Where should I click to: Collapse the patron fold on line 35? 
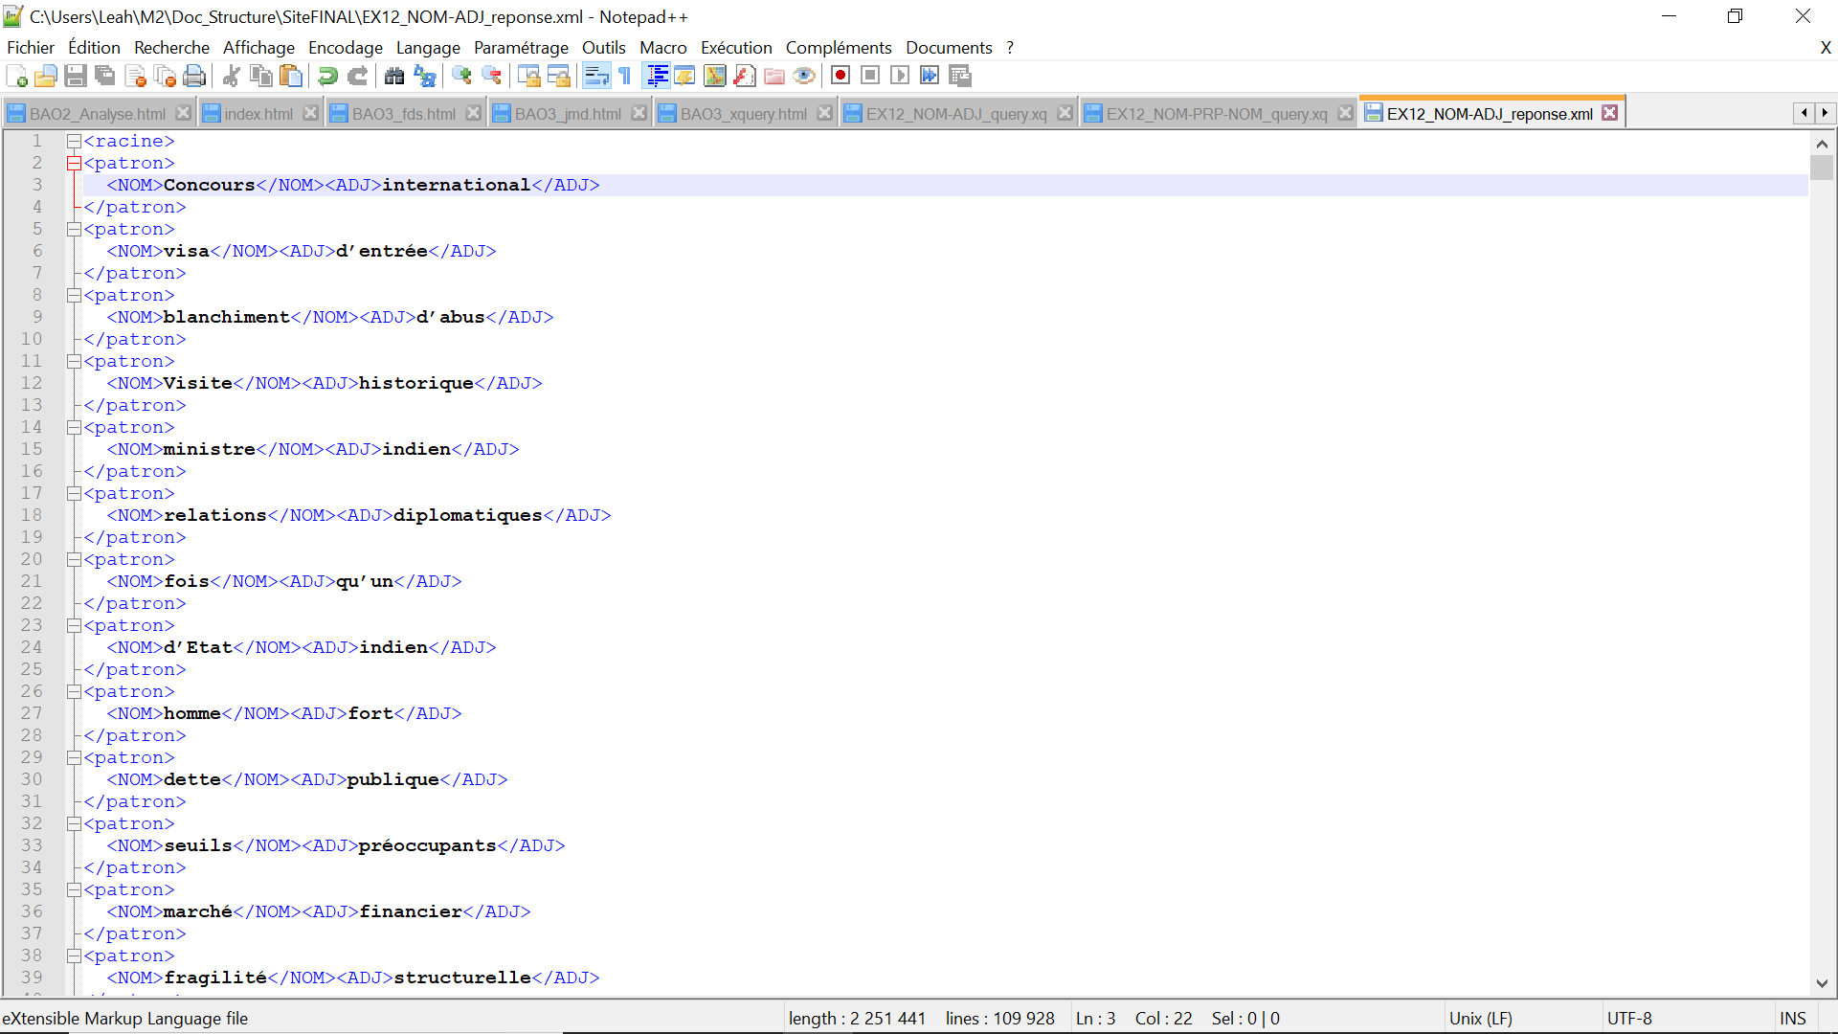(x=74, y=890)
